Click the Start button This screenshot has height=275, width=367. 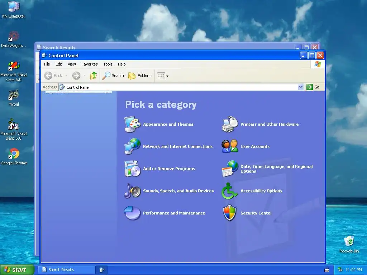(x=17, y=270)
